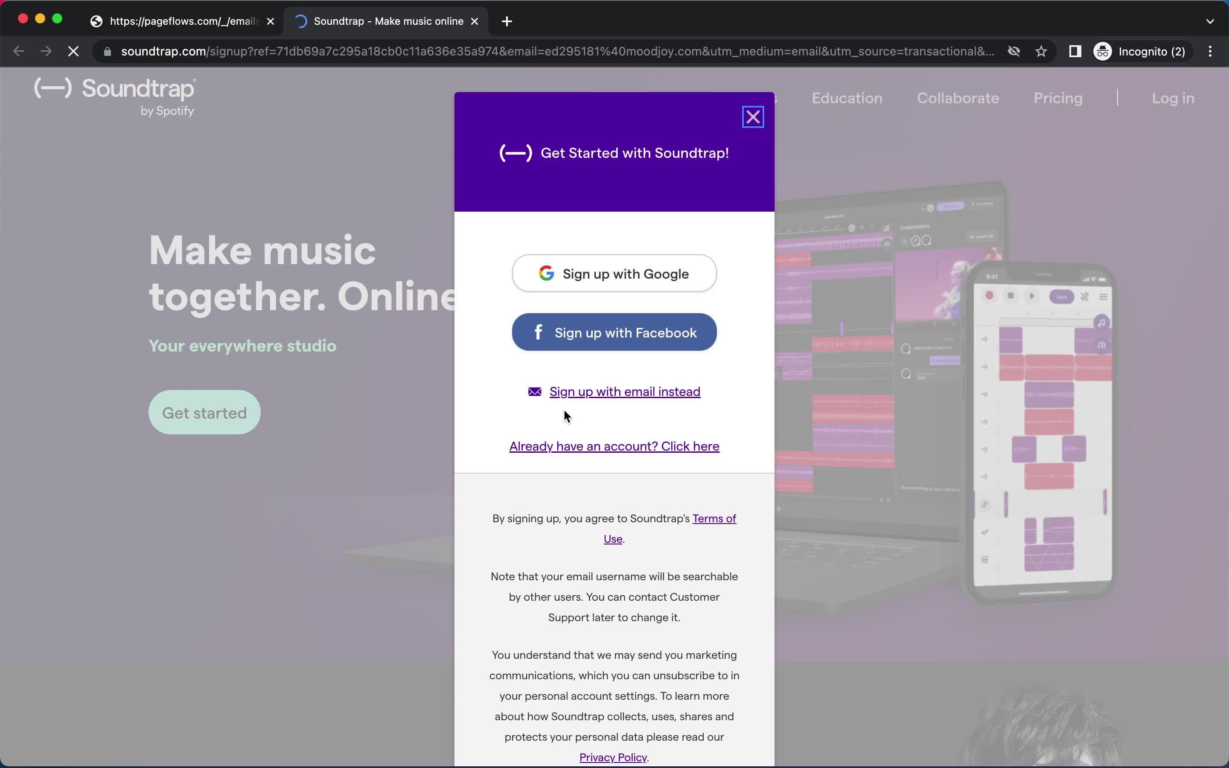The height and width of the screenshot is (768, 1229).
Task: Choose Sign up with email instead
Action: pyautogui.click(x=625, y=392)
